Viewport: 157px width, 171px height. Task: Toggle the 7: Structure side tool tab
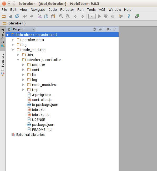pyautogui.click(x=3, y=64)
